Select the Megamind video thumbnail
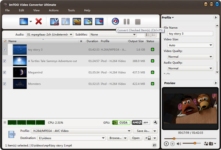The width and height of the screenshot is (221, 150). pyautogui.click(x=20, y=72)
